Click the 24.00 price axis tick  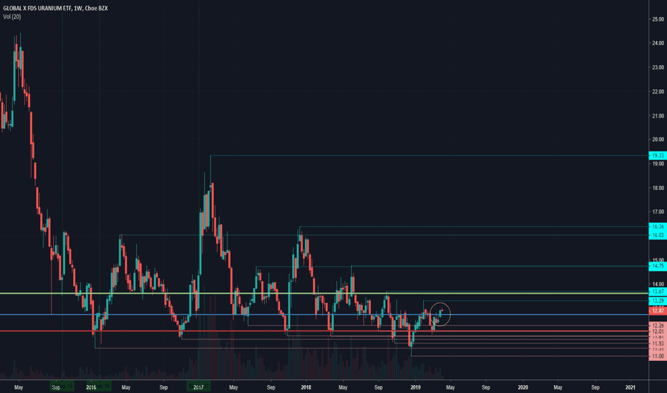(x=658, y=43)
